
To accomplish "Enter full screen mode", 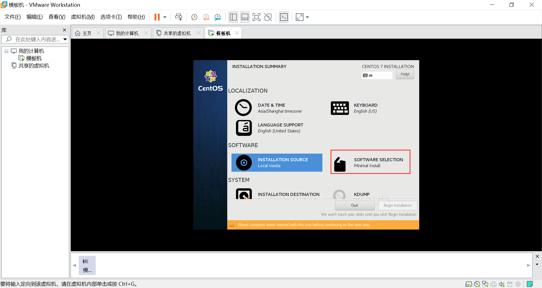I will point(256,17).
